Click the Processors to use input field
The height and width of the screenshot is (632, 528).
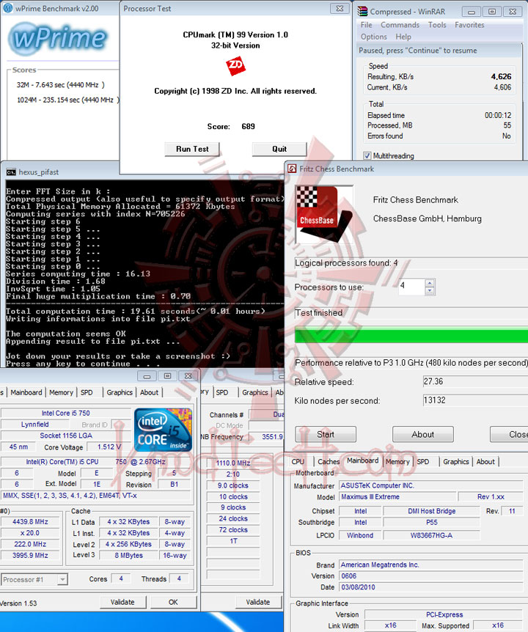(411, 287)
